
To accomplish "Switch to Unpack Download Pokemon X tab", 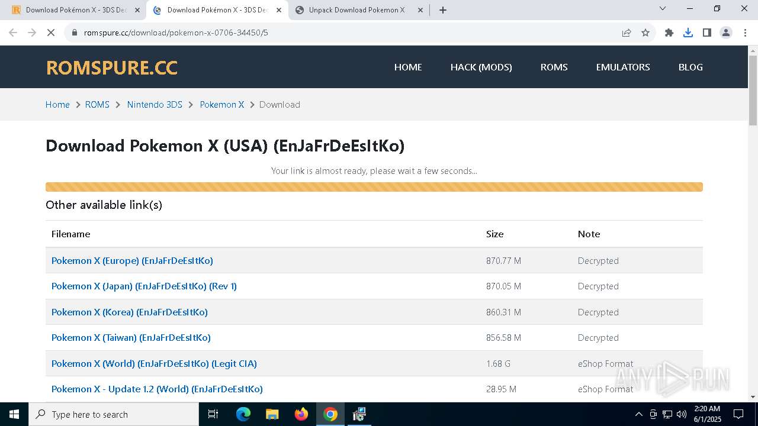I will tap(359, 10).
